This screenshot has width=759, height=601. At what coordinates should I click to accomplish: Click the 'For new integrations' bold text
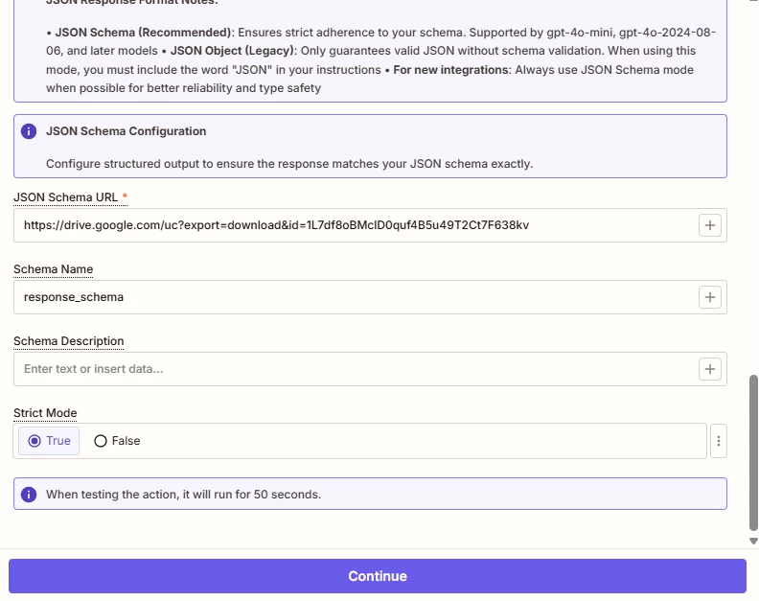point(450,70)
